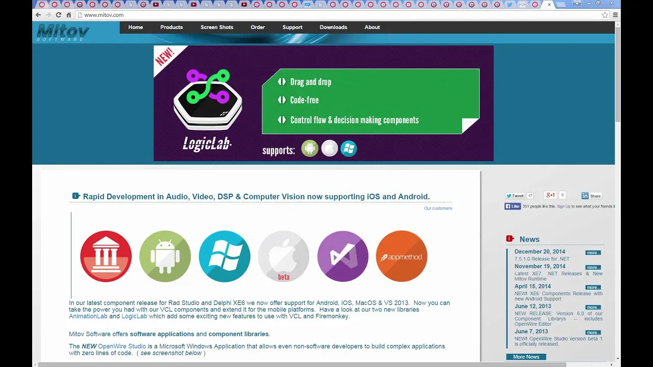Click the 'April 15, 2014' news date

[x=533, y=286]
